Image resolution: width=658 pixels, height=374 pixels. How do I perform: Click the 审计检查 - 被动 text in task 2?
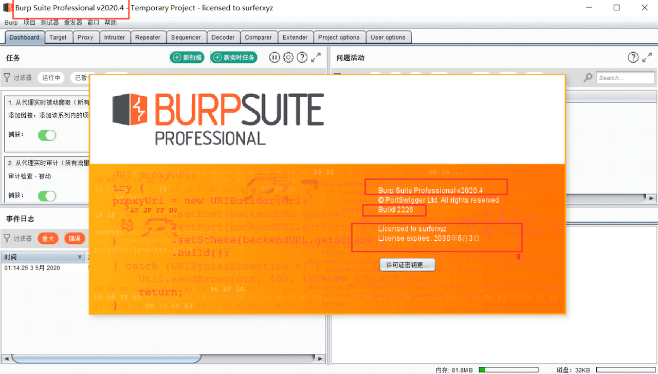coord(30,176)
